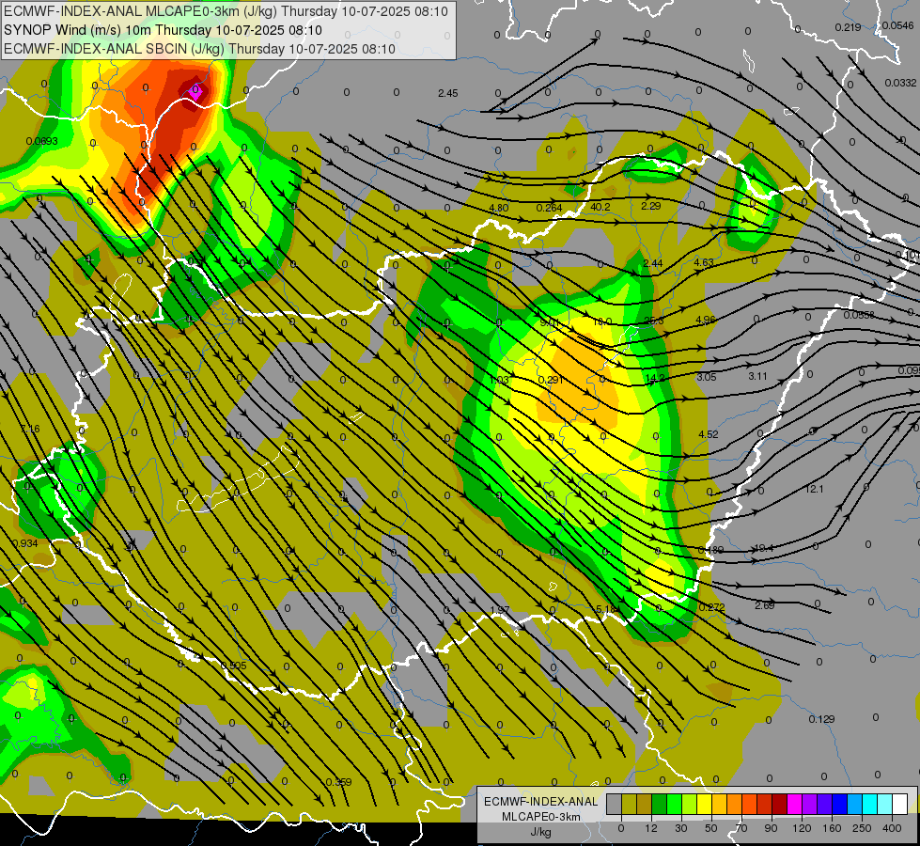The width and height of the screenshot is (920, 846).
Task: Click the map value 0.0332
Action: 900,83
